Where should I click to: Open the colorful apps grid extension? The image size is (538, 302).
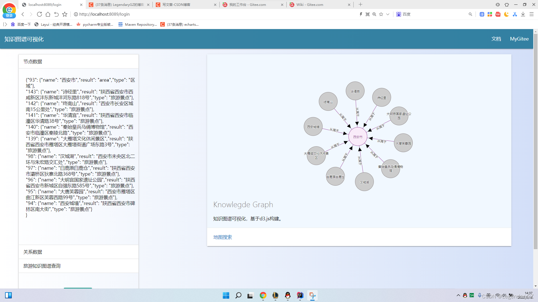(490, 14)
